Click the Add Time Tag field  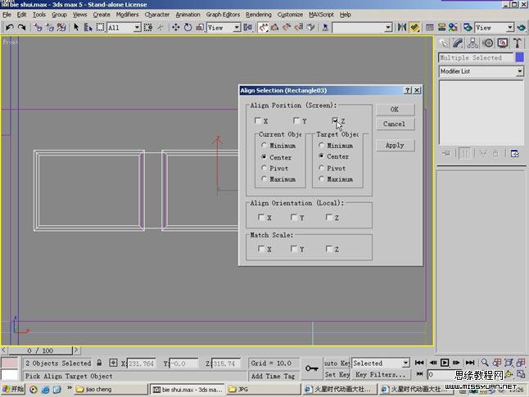point(274,376)
